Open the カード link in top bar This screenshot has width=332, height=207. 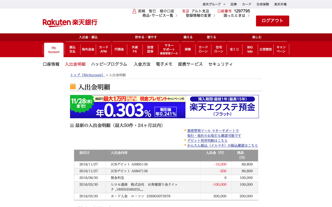[x=247, y=4]
